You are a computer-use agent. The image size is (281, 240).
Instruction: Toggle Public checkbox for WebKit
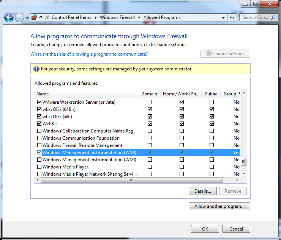[x=212, y=124]
